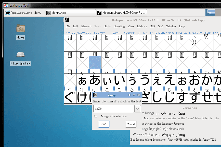This screenshot has height=147, width=221.
Task: Click 'Bad lookup table' warning line
Action: tap(173, 140)
